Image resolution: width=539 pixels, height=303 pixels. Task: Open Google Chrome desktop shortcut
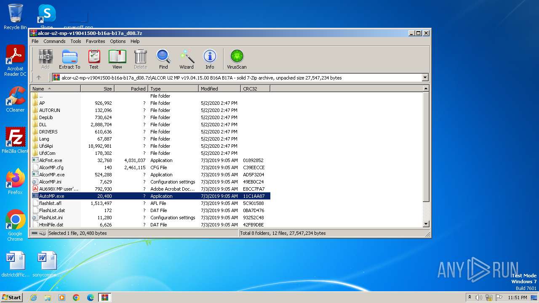(15, 226)
